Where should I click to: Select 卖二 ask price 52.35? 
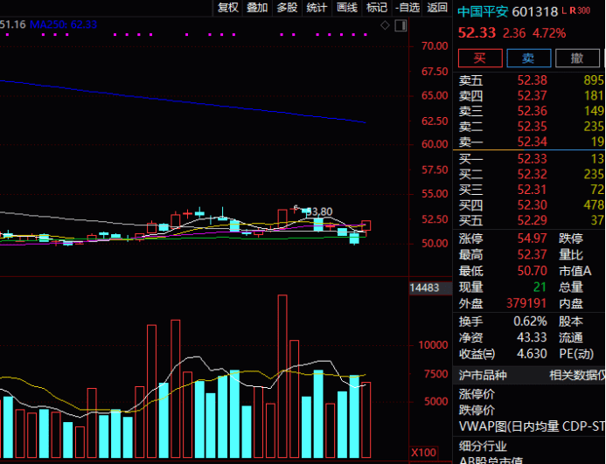click(x=533, y=127)
